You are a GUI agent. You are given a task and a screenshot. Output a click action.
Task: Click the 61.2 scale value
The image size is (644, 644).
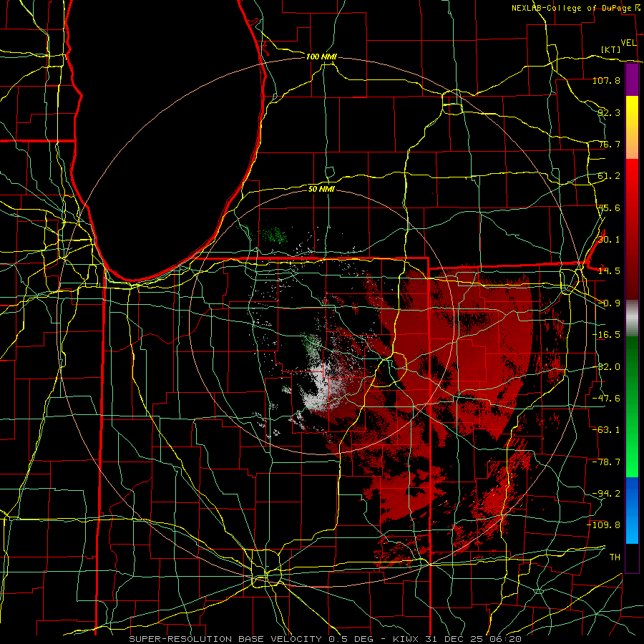609,176
